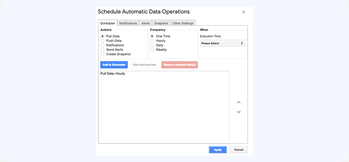Select the Push Data action
The height and width of the screenshot is (162, 349).
click(103, 41)
